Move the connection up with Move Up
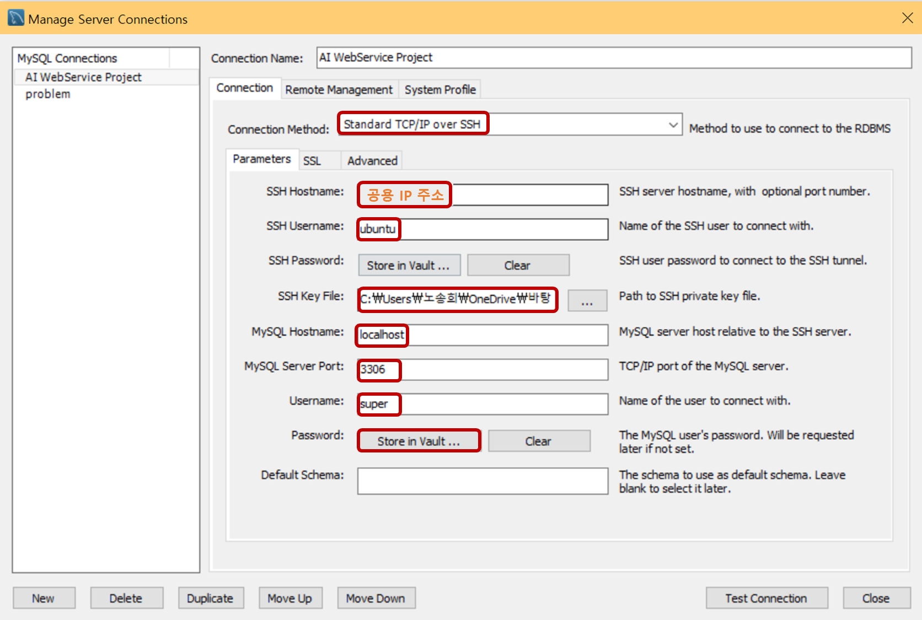The width and height of the screenshot is (922, 620). 291,598
